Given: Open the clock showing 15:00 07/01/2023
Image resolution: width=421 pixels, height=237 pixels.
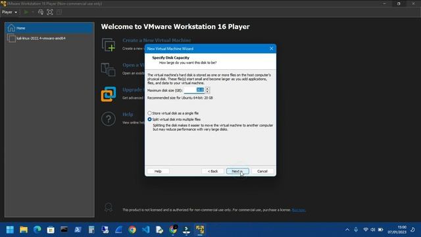Looking at the screenshot, I should pyautogui.click(x=397, y=230).
